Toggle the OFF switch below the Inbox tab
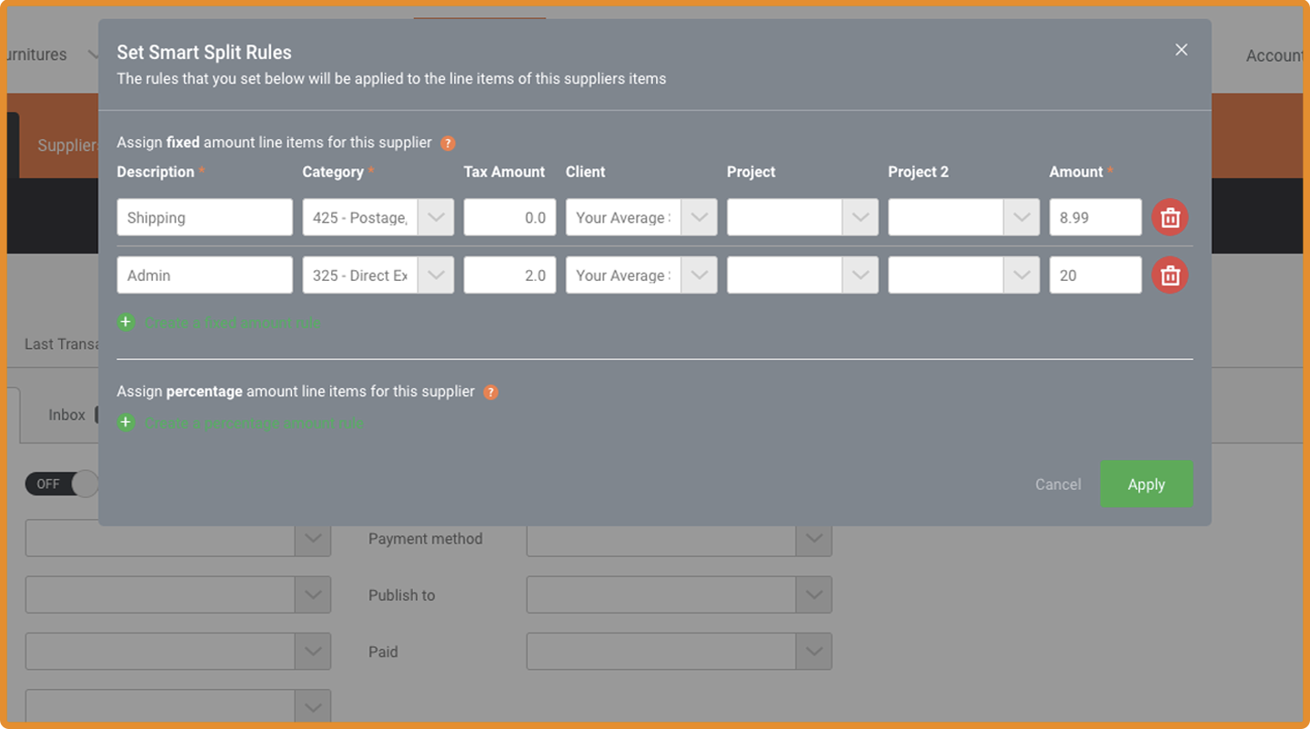Viewport: 1310px width, 729px height. [x=62, y=484]
